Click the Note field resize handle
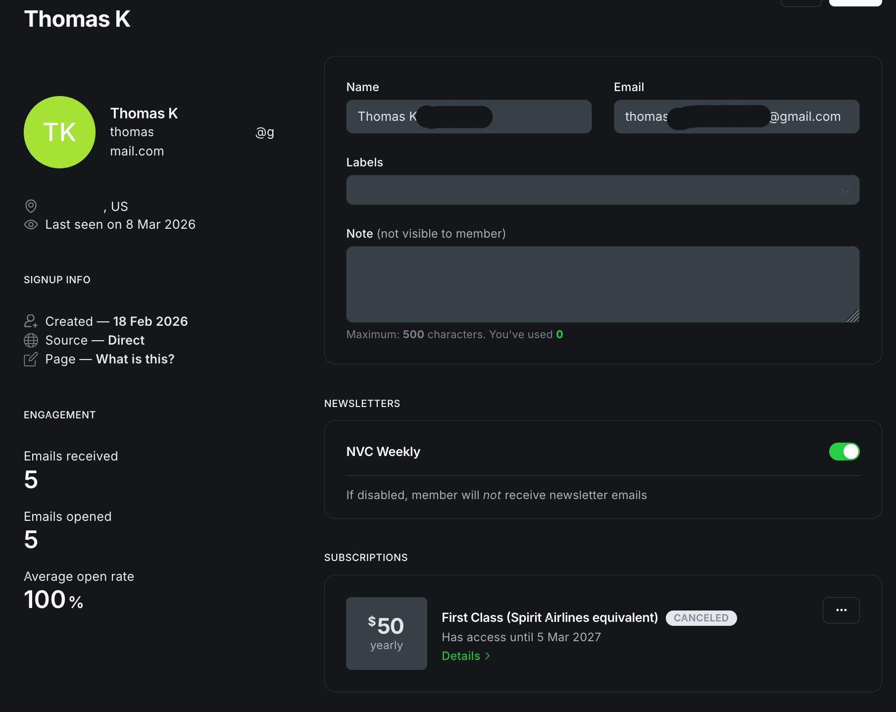This screenshot has height=712, width=896. tap(853, 316)
